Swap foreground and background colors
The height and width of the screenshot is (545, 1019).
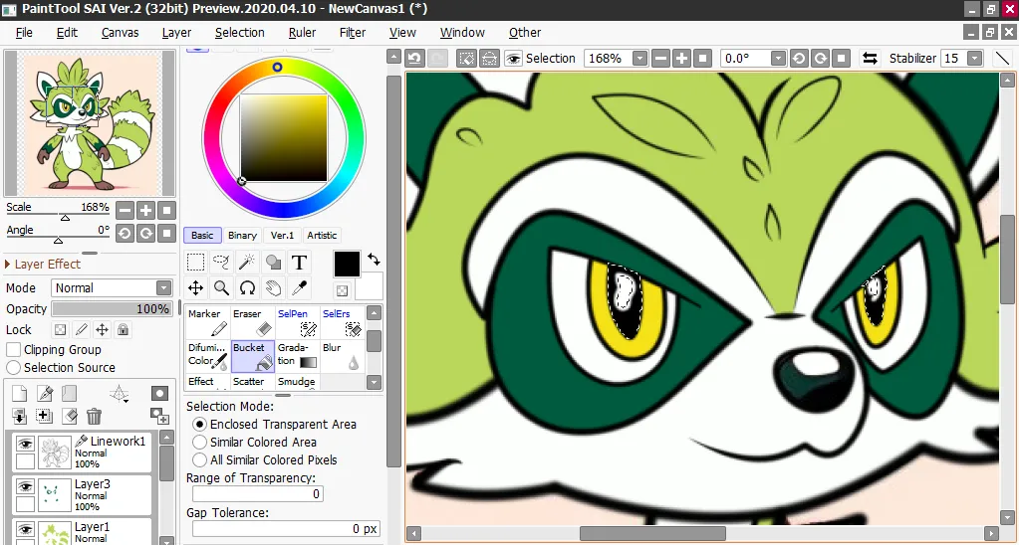[x=374, y=260]
